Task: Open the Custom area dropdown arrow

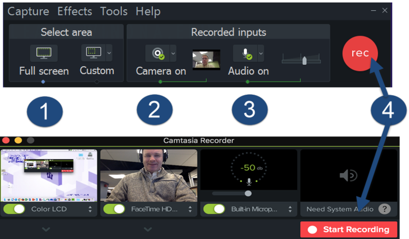Action: pyautogui.click(x=109, y=52)
